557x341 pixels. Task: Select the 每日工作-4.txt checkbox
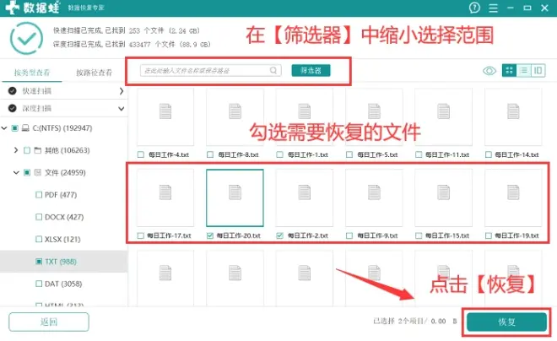(141, 154)
